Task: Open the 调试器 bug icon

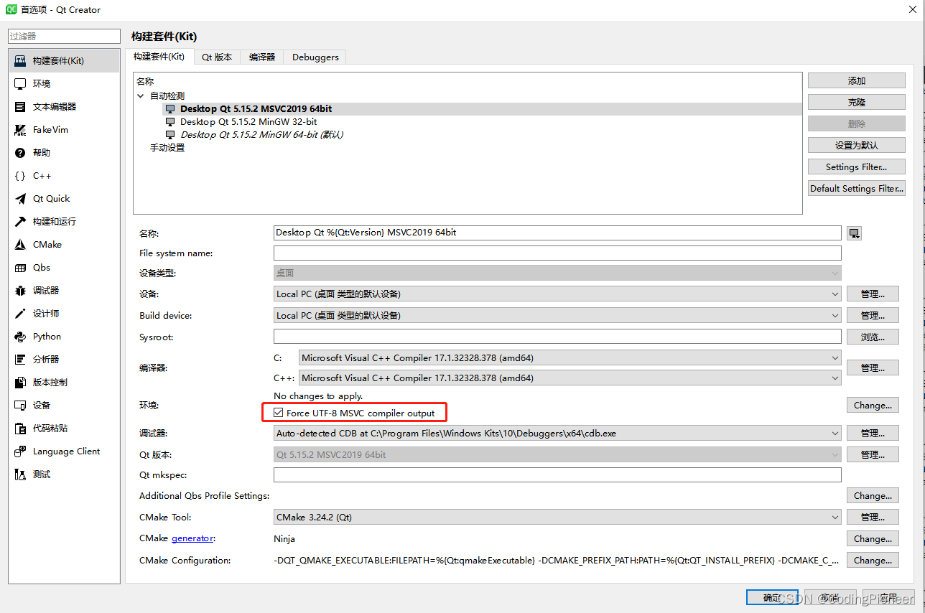Action: click(x=20, y=291)
